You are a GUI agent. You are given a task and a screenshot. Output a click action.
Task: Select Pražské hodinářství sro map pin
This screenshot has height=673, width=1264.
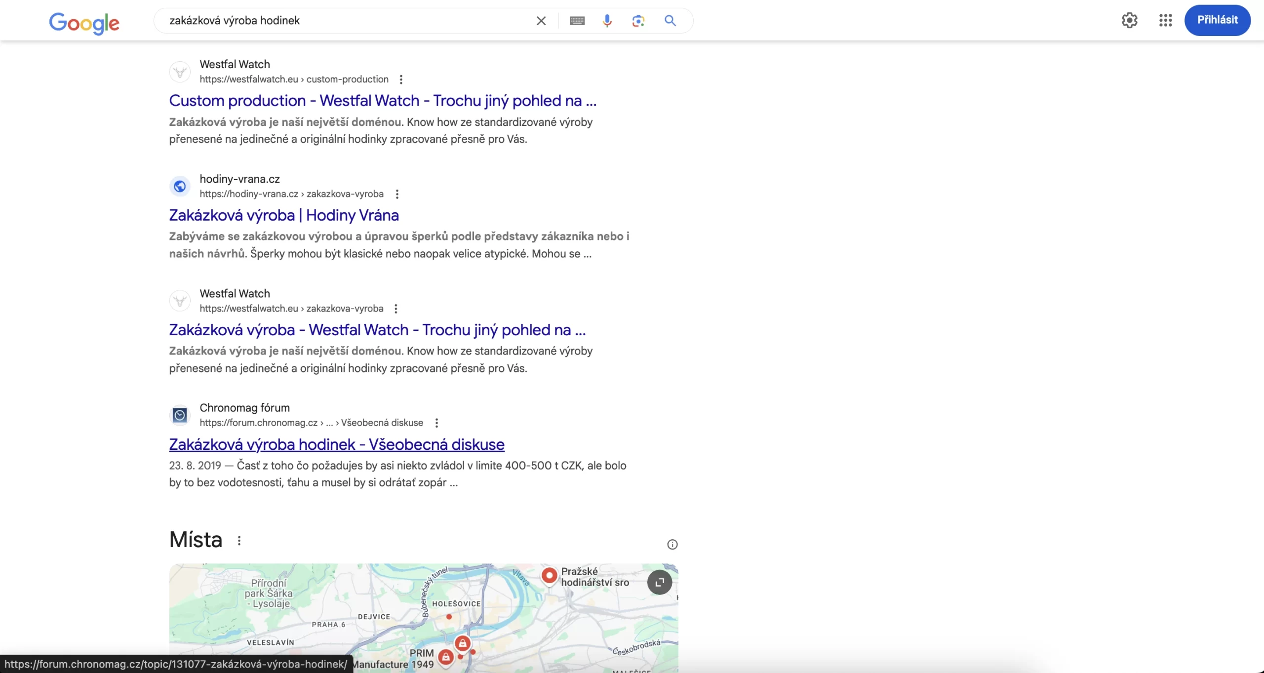(x=549, y=576)
